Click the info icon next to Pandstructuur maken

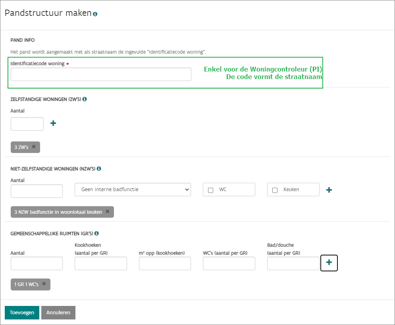coord(95,14)
